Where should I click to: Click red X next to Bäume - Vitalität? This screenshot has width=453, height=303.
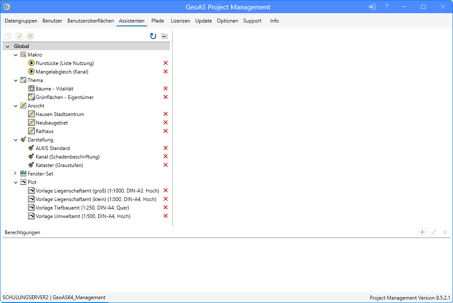(x=166, y=89)
